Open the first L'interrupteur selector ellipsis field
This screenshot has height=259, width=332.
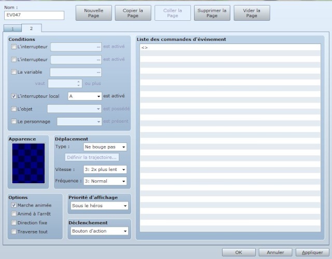[76, 47]
